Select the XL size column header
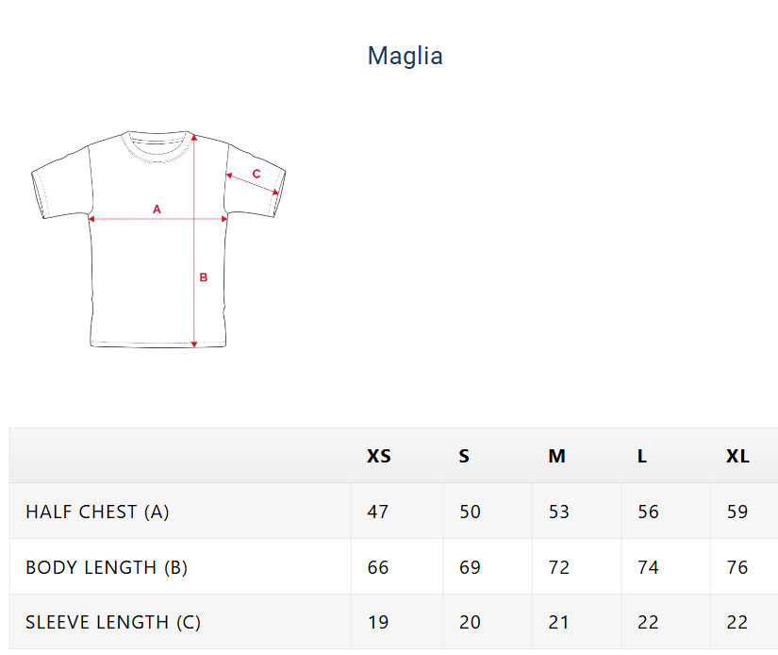Screen dimensions: 778x655 pos(737,456)
